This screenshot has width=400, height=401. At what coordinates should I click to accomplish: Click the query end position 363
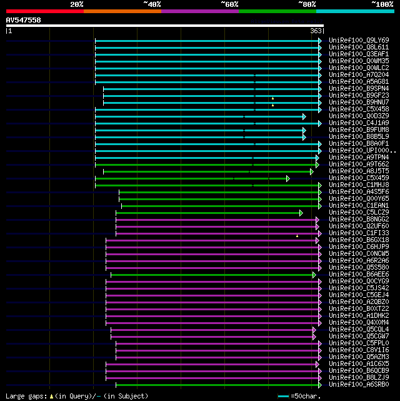pos(316,31)
